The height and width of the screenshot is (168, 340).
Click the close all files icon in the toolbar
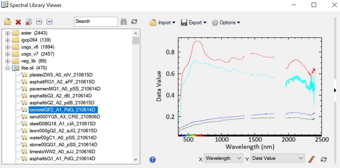point(28,22)
